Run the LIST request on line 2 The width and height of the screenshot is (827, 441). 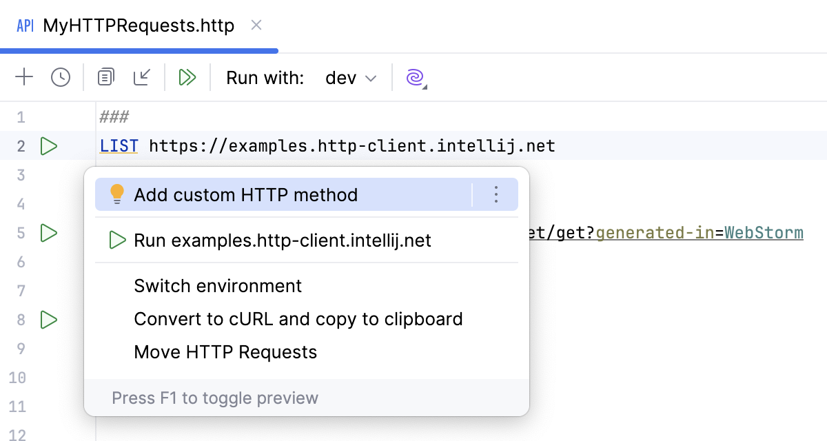[x=48, y=145]
